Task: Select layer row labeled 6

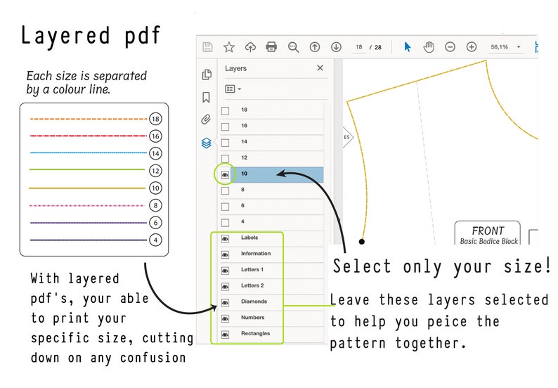Action: pos(271,207)
